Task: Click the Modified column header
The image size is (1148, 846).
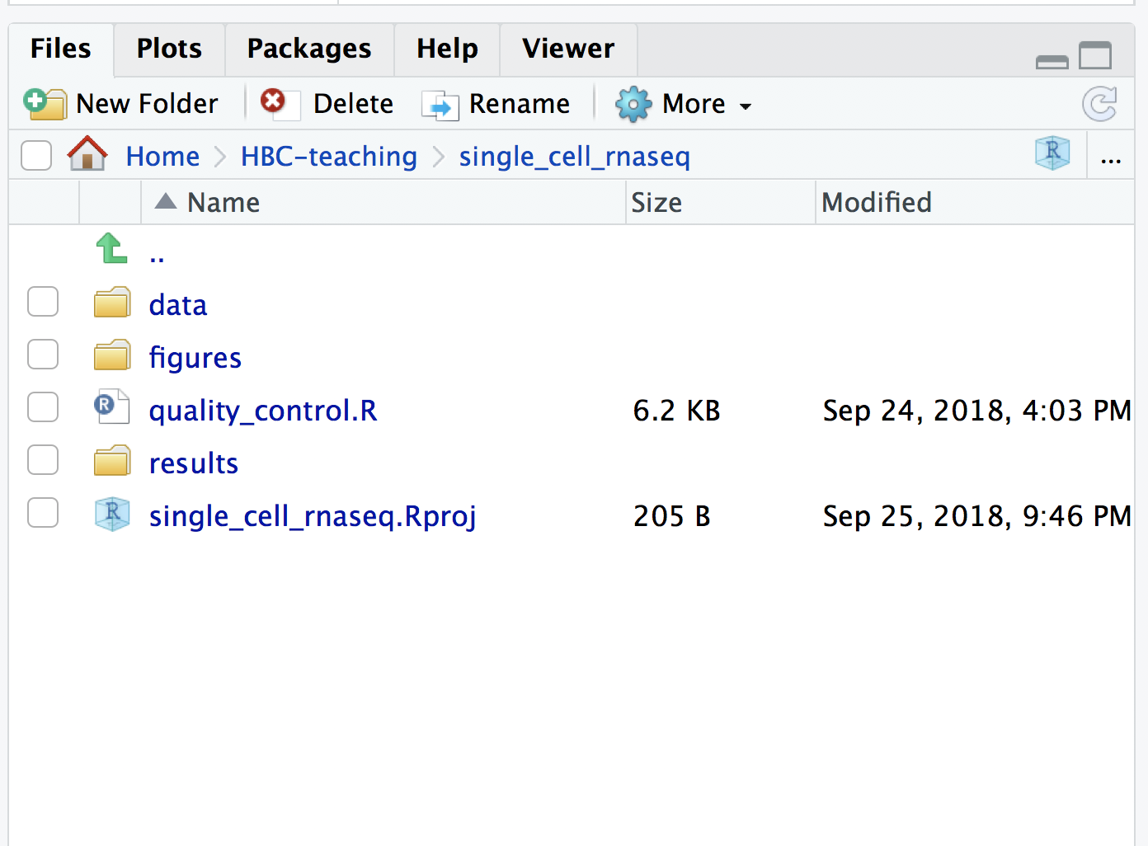Action: point(877,202)
